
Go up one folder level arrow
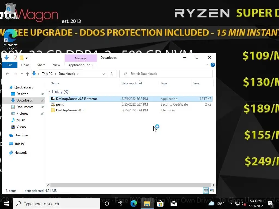point(28,74)
